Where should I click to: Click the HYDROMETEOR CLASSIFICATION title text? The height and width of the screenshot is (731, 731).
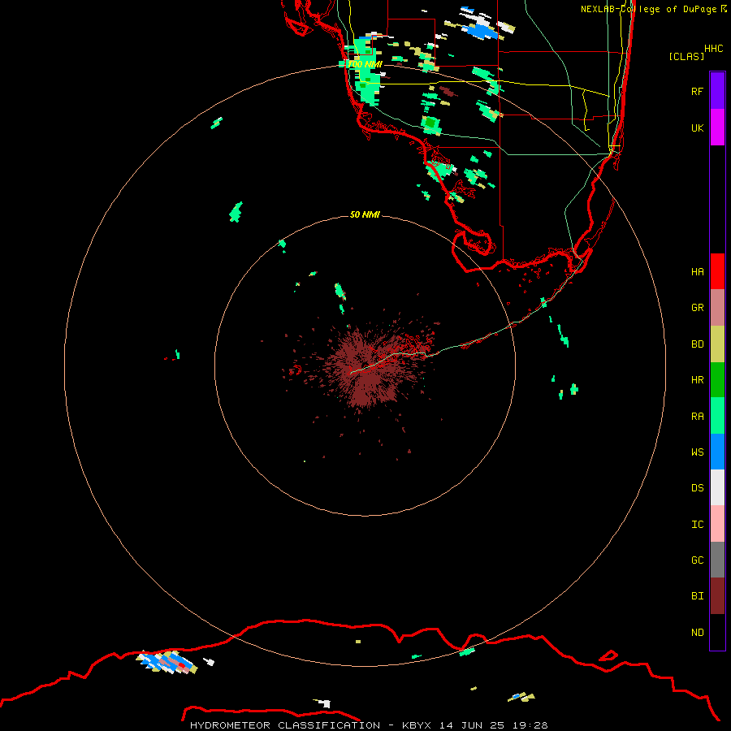[285, 725]
